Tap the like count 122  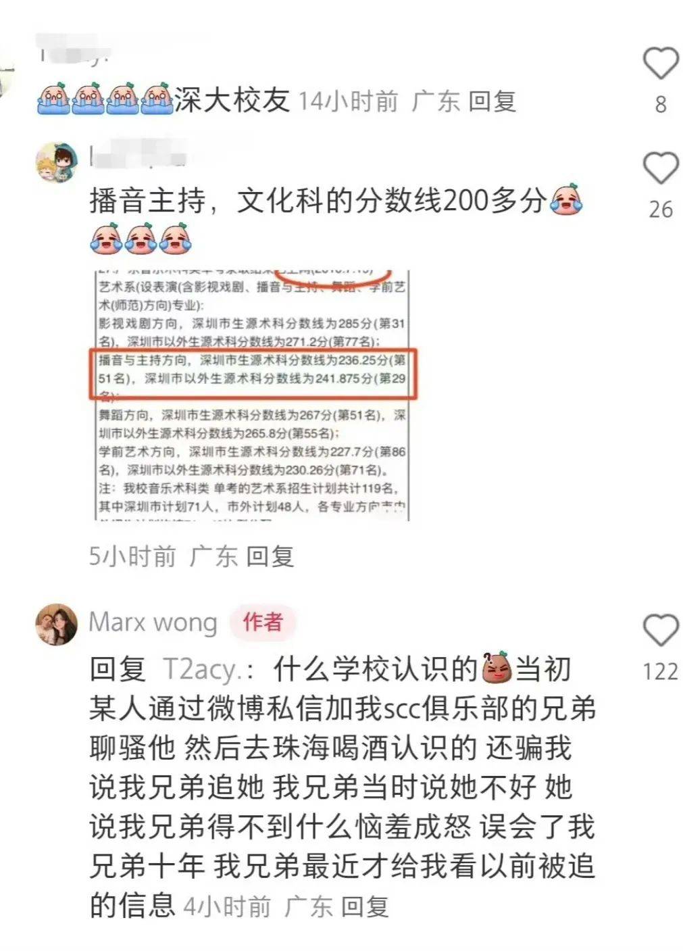coord(660,671)
